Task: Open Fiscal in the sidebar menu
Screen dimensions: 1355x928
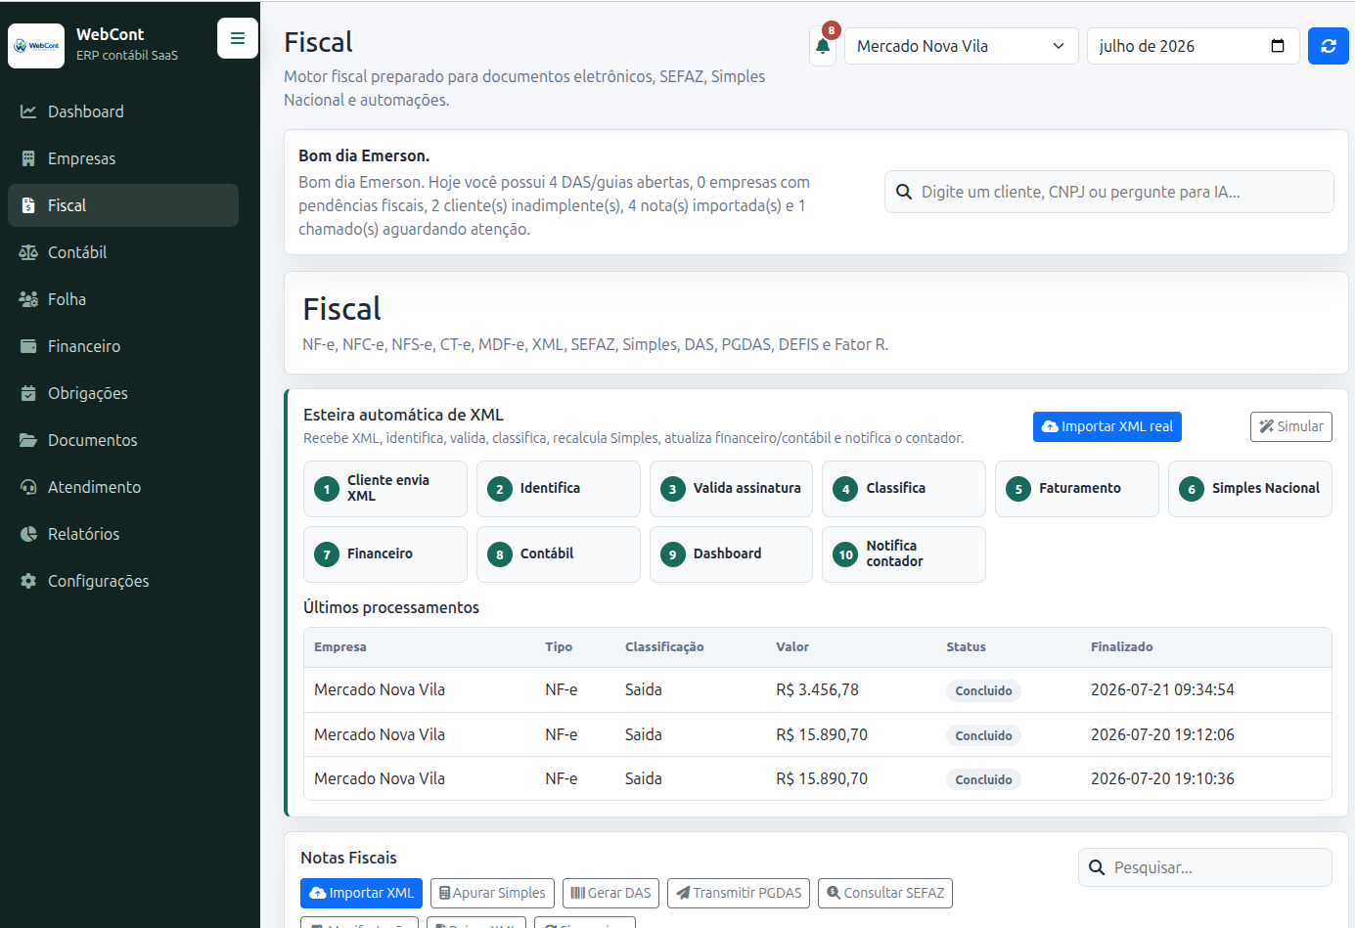Action: pyautogui.click(x=123, y=205)
